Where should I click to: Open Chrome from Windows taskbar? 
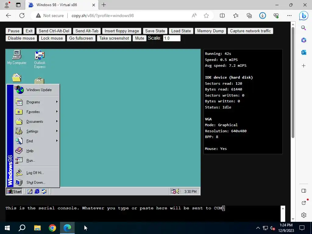(52, 228)
